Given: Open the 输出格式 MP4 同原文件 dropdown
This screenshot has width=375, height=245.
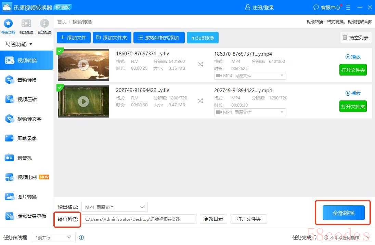Looking at the screenshot, I should pos(115,207).
